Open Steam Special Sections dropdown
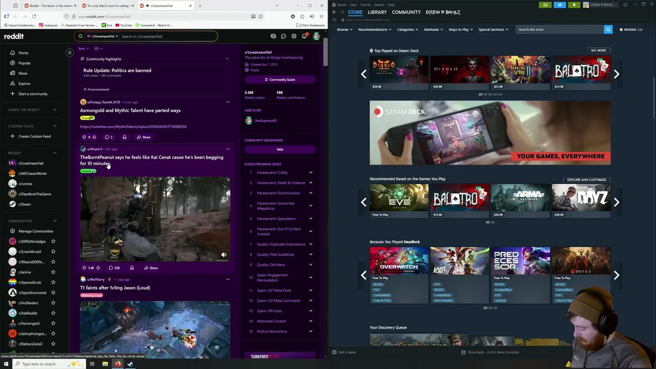 [493, 29]
